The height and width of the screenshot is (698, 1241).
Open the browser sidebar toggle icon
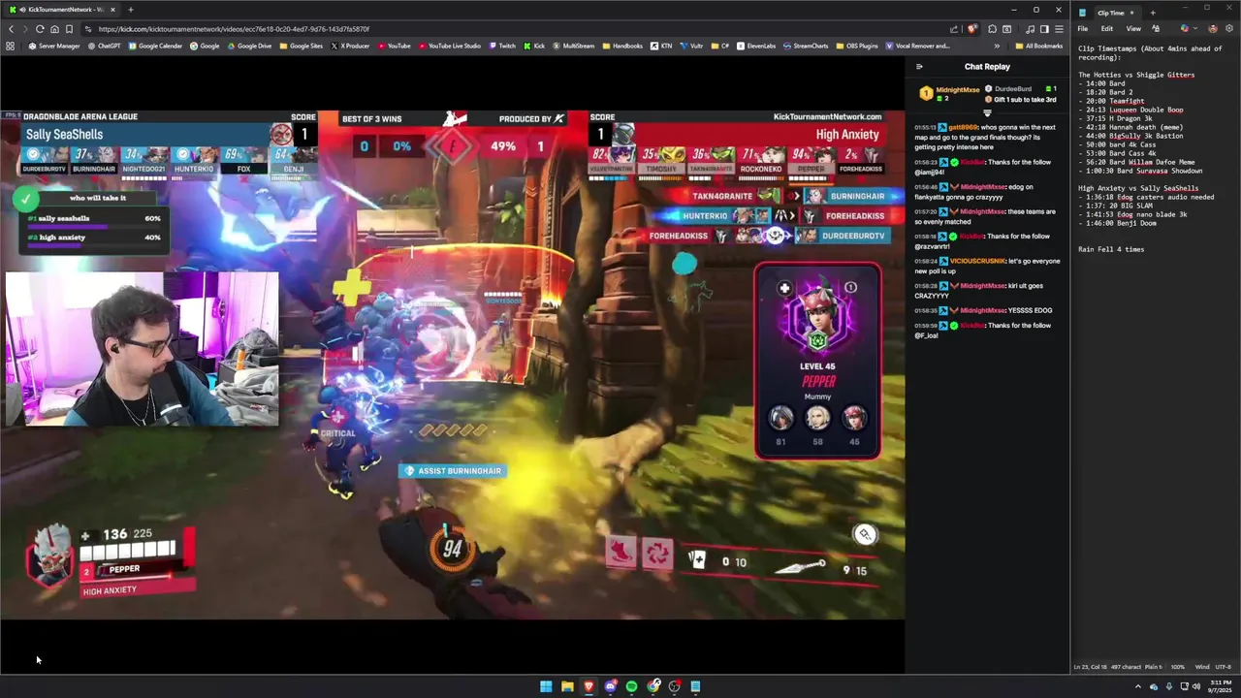point(1044,29)
